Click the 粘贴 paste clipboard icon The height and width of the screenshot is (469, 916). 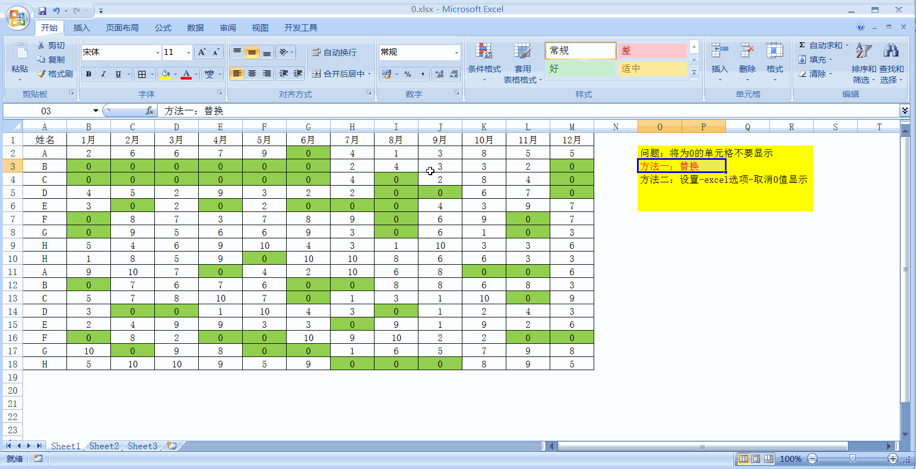(x=20, y=51)
